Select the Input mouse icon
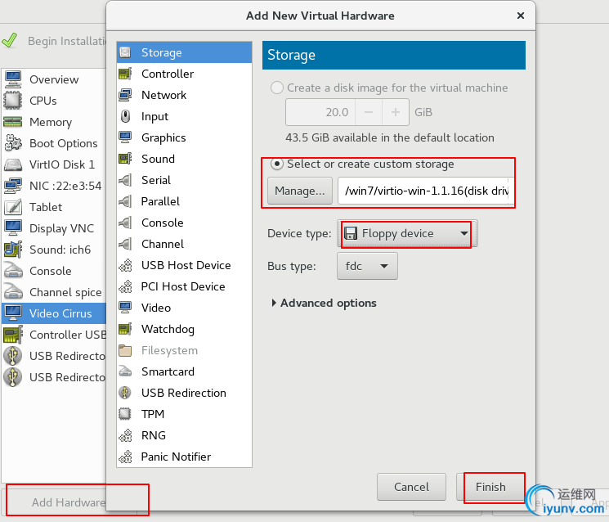Screen dimensions: 609x522 pos(125,116)
